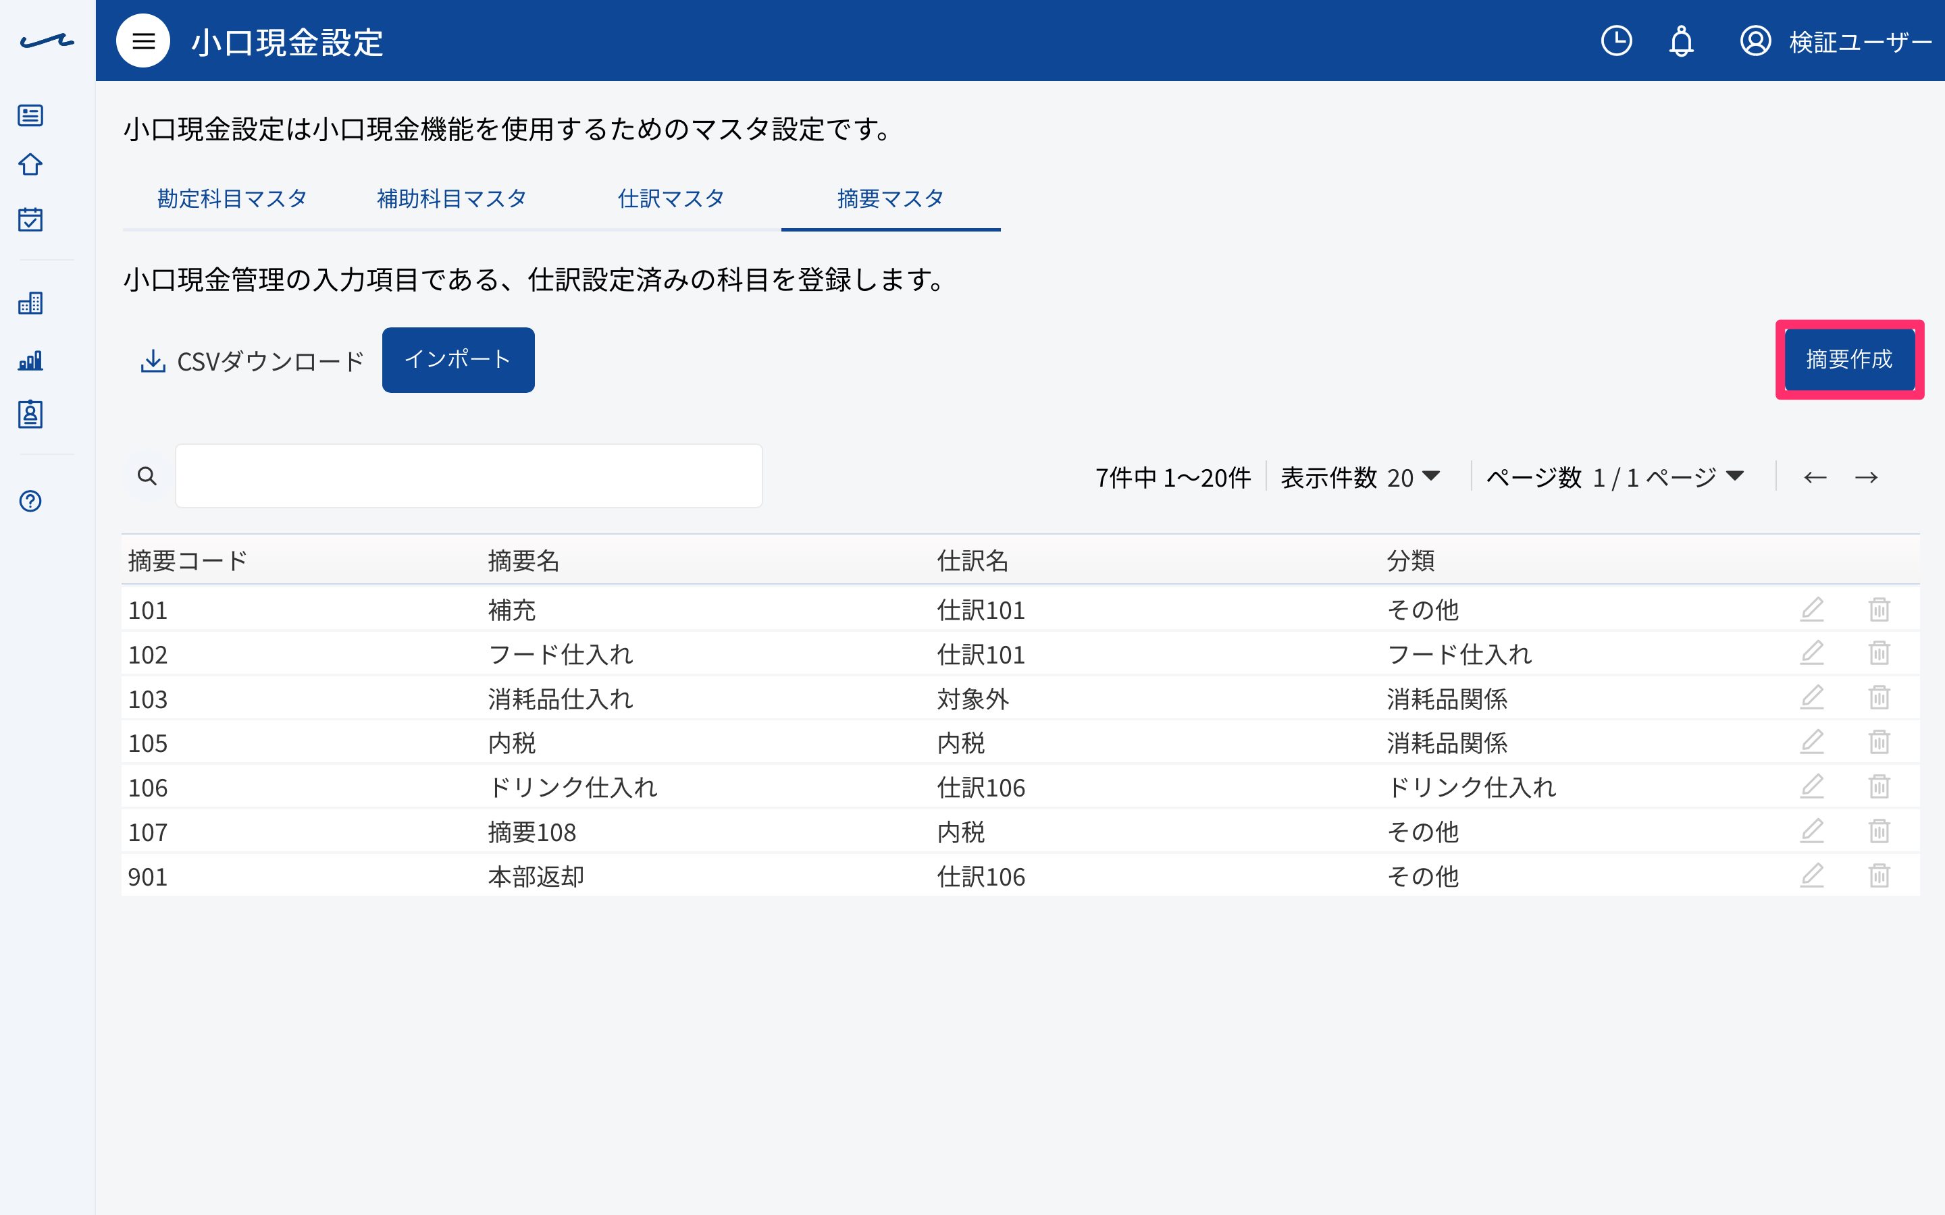The height and width of the screenshot is (1215, 1945).
Task: Delete row 106 ドリンク仕入れ with trash icon
Action: coord(1879,786)
